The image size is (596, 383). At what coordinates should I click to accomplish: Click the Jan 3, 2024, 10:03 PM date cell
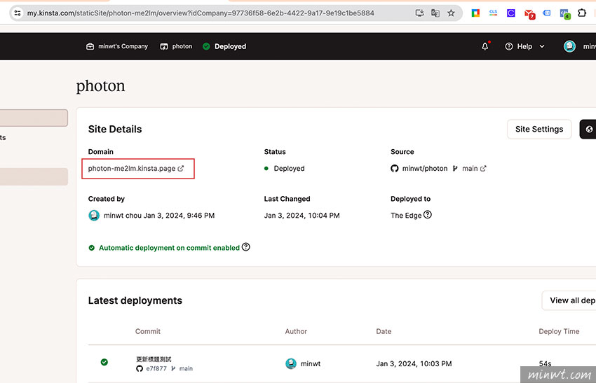click(414, 363)
